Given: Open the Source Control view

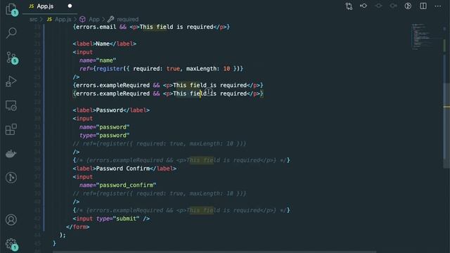Looking at the screenshot, I should pos(11,58).
